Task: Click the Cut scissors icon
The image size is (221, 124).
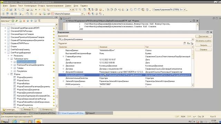Action: tap(15, 10)
